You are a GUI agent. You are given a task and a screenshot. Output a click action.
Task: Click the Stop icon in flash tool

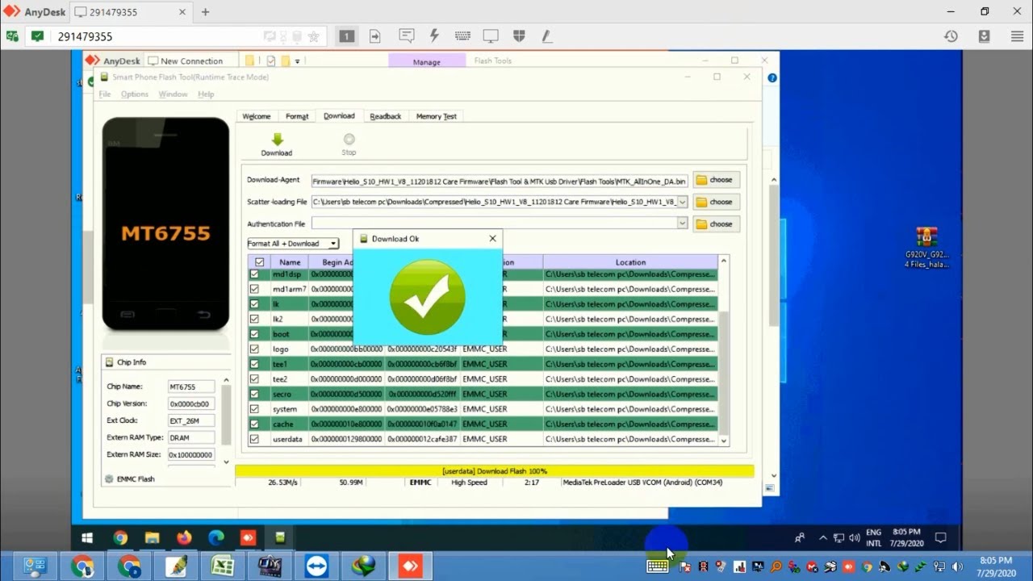[x=349, y=140]
